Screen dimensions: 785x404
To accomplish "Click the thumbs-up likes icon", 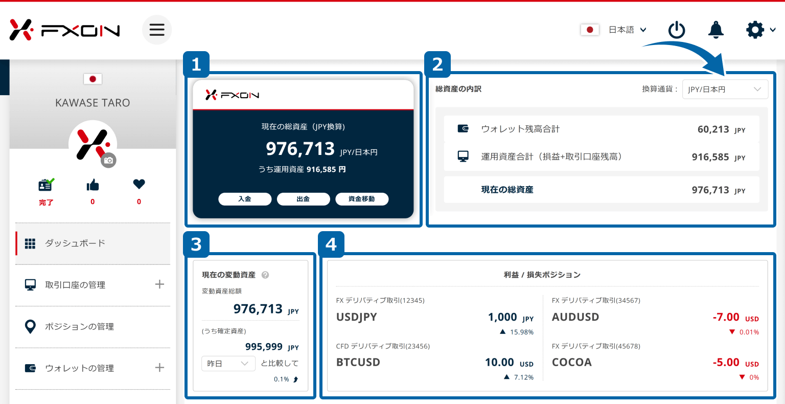I will pos(93,185).
